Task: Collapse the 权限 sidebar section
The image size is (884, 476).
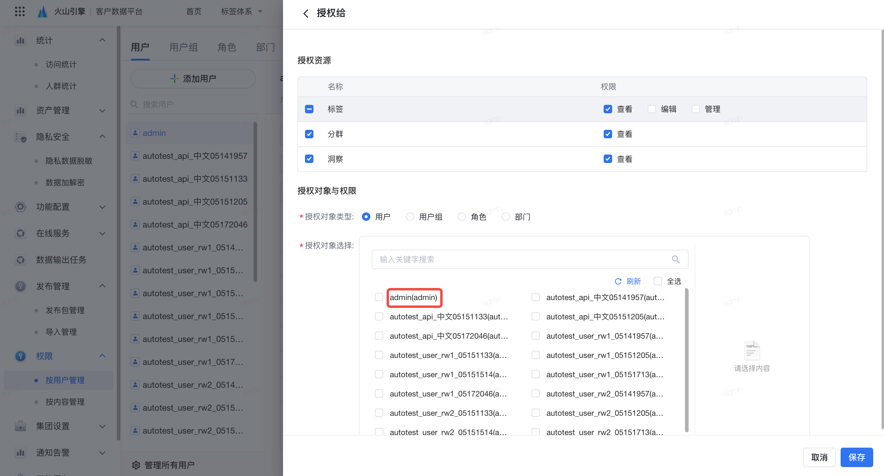Action: click(102, 356)
